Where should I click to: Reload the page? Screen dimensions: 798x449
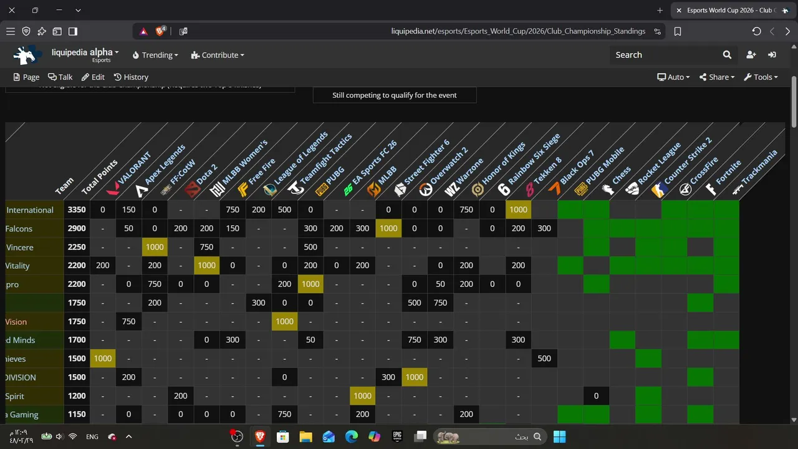[x=756, y=31]
